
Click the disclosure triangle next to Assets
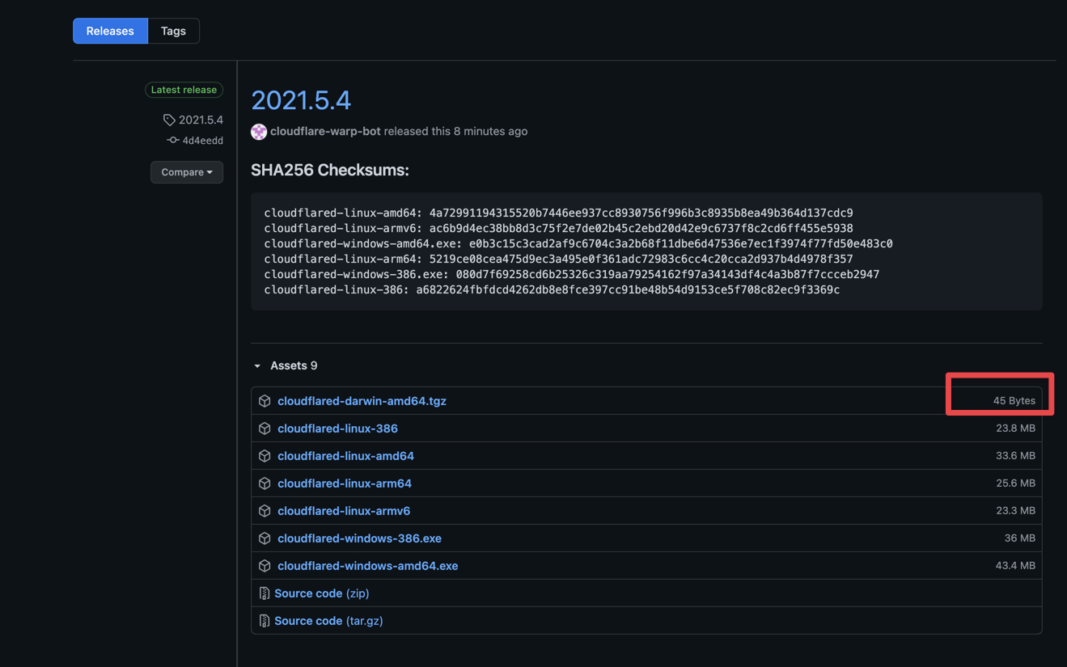coord(256,365)
